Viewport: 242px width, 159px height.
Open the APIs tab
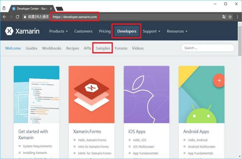[87, 48]
